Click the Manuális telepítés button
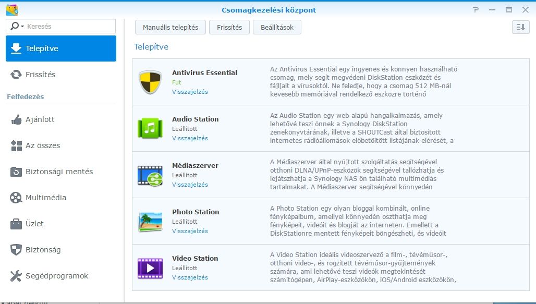The width and height of the screenshot is (536, 304). (170, 27)
